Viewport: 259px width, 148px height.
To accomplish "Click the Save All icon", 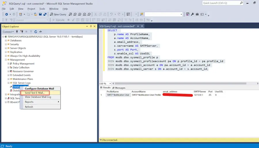I will tap(45, 14).
